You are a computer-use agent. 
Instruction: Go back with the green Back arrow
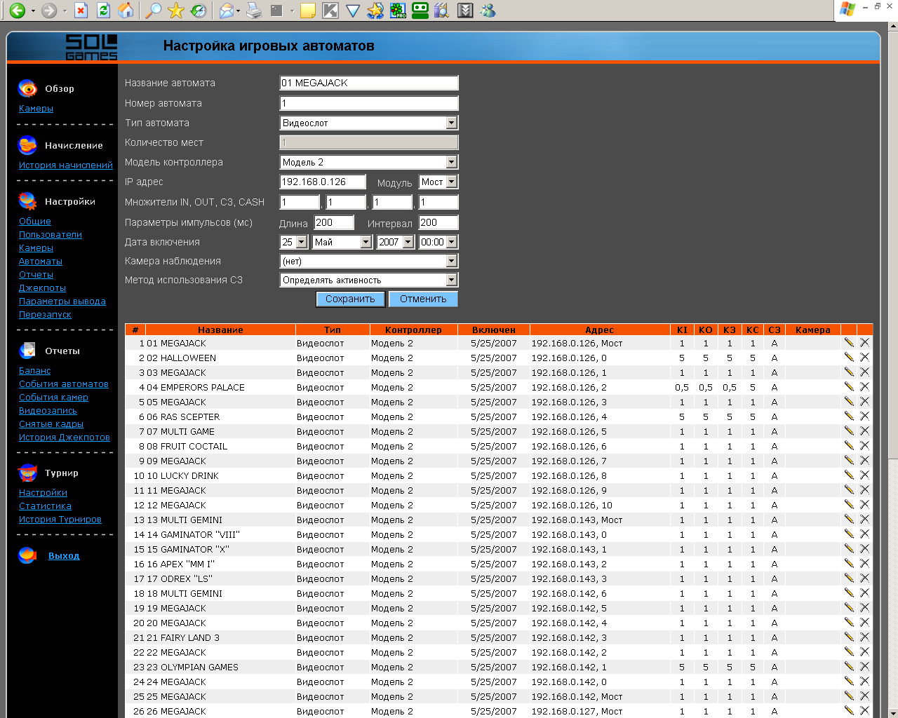pos(17,10)
